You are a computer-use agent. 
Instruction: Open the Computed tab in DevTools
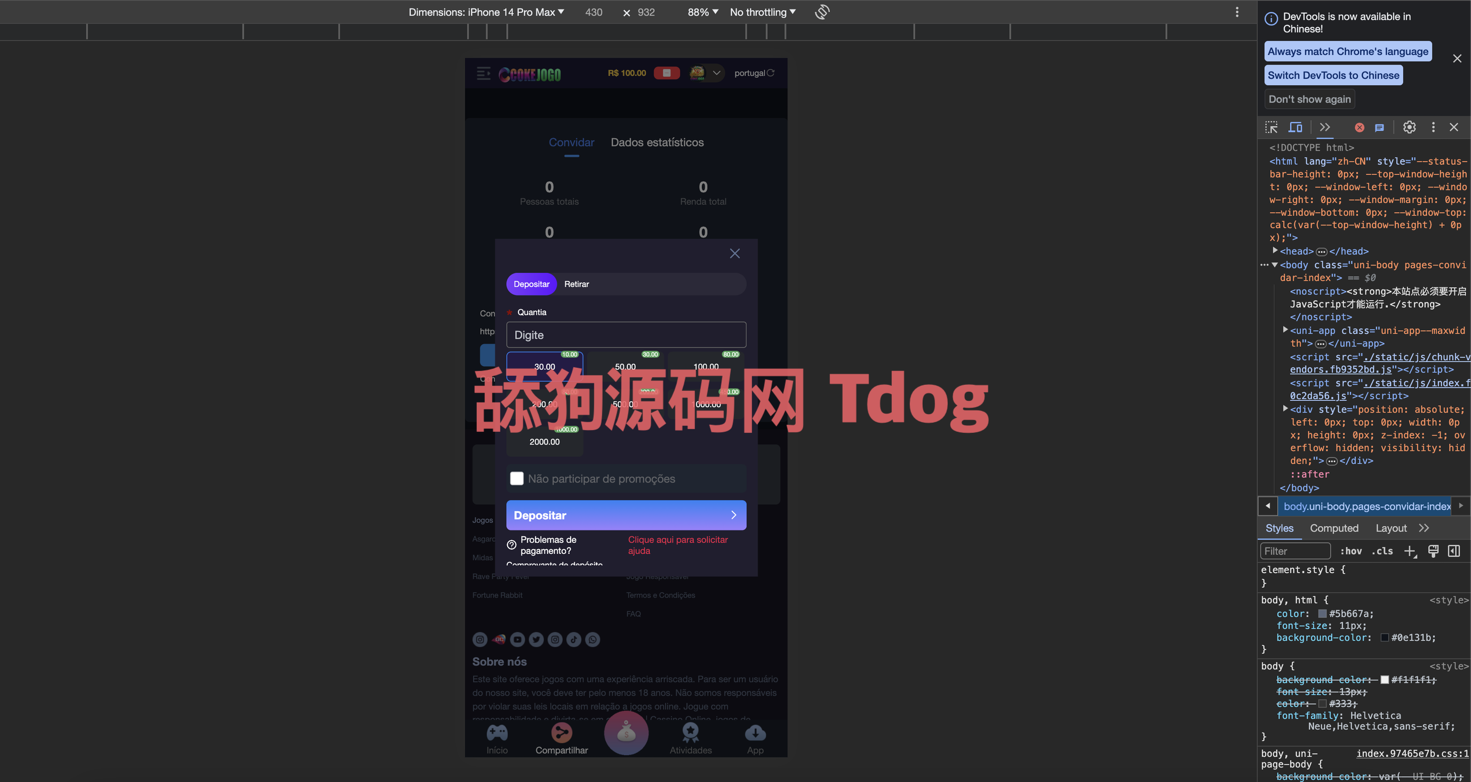[1333, 528]
